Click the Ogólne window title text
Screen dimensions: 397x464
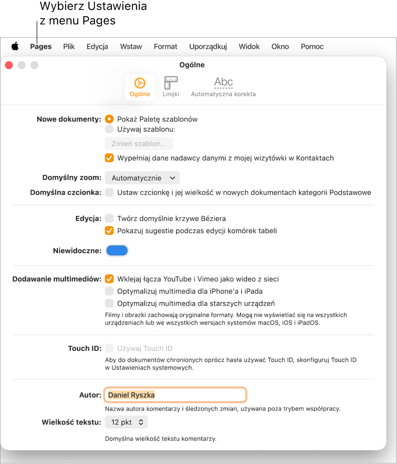point(192,65)
